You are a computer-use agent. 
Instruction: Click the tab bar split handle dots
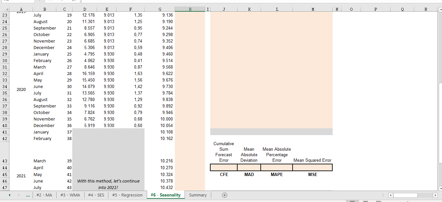pos(383,196)
